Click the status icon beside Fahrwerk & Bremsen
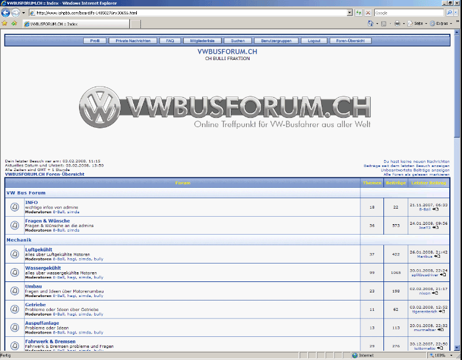 click(15, 346)
